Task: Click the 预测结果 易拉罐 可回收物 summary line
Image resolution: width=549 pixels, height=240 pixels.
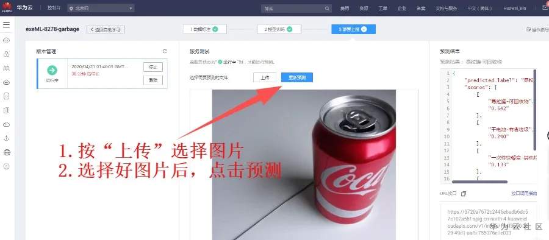Action: [x=471, y=62]
